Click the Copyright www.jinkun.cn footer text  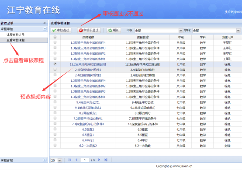coord(174,166)
